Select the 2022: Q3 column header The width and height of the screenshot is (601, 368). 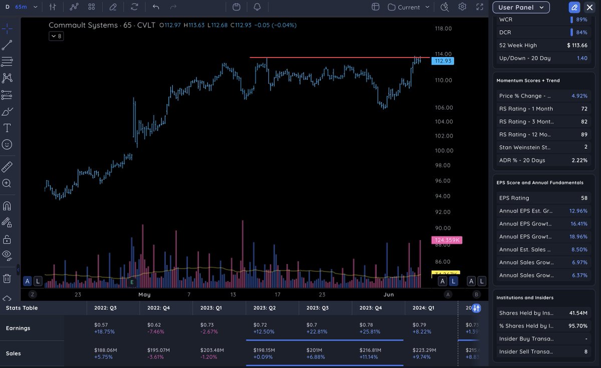click(105, 308)
